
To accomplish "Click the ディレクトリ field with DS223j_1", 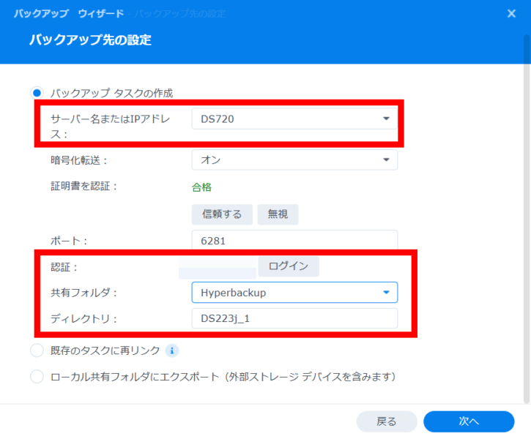I will [294, 318].
